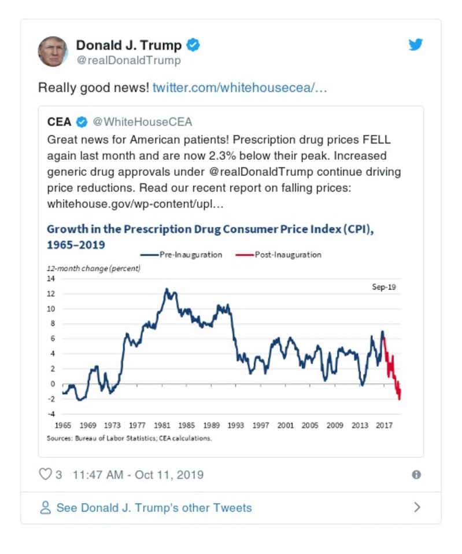Open Donald J. Trump's profile picture
Viewport: 462px width, 554px height.
tap(53, 50)
